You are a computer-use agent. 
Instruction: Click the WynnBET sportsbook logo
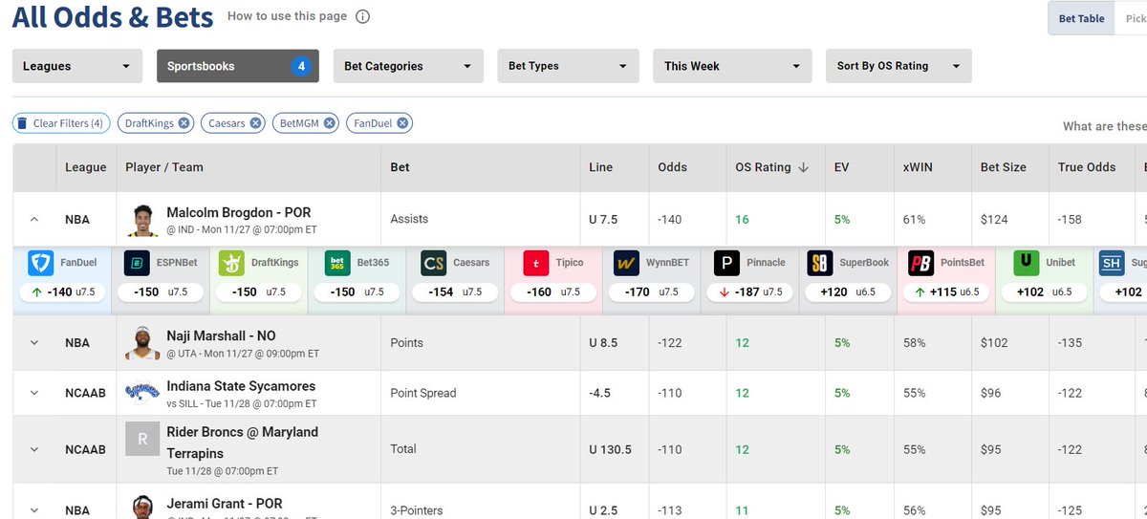(627, 263)
